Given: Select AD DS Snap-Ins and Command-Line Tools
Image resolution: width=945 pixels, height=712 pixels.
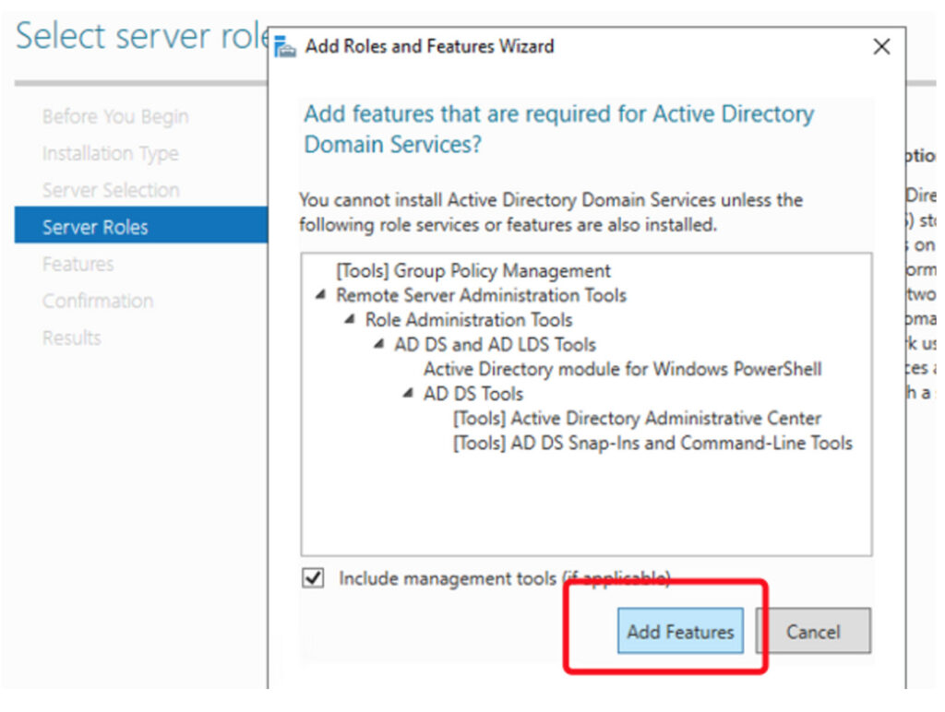Looking at the screenshot, I should tap(652, 444).
